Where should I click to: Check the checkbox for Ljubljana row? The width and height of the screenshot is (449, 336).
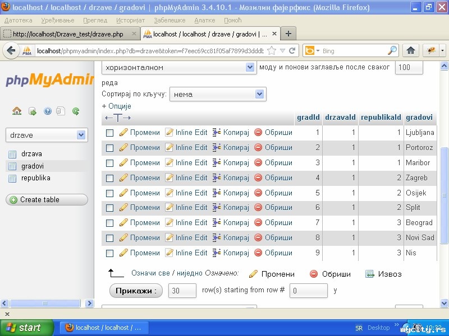109,133
